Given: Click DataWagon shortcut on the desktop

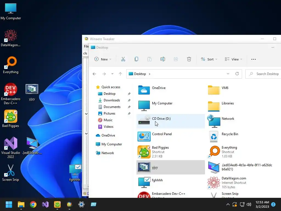Looking at the screenshot, I should tap(11, 38).
